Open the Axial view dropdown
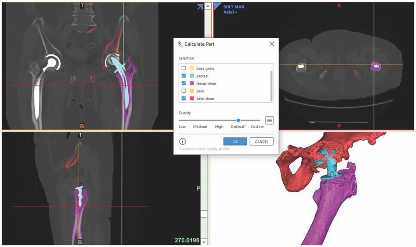 click(230, 12)
